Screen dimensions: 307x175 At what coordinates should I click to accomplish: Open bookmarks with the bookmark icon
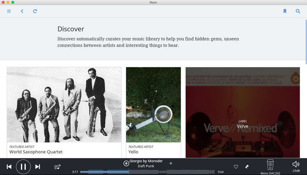coord(285,11)
